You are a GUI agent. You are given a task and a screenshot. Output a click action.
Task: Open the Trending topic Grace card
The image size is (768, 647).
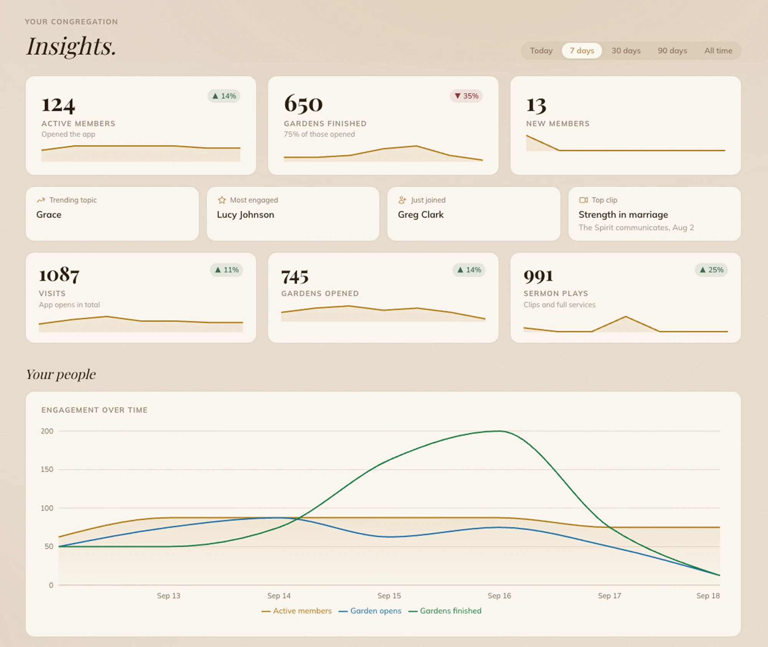(112, 214)
